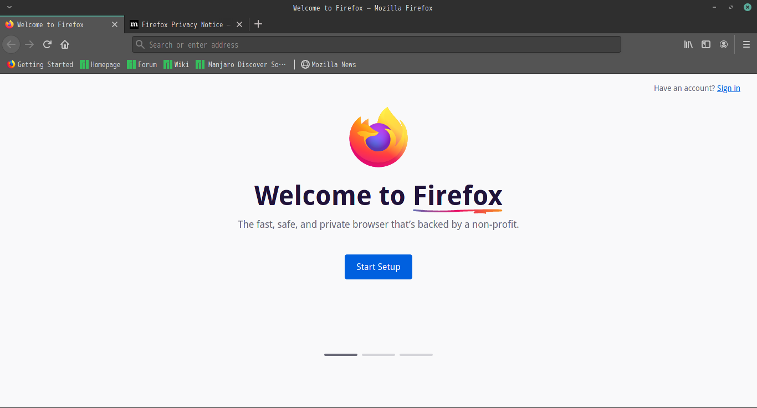The image size is (757, 408).
Task: Jump to the third onboarding step indicator
Action: 416,354
